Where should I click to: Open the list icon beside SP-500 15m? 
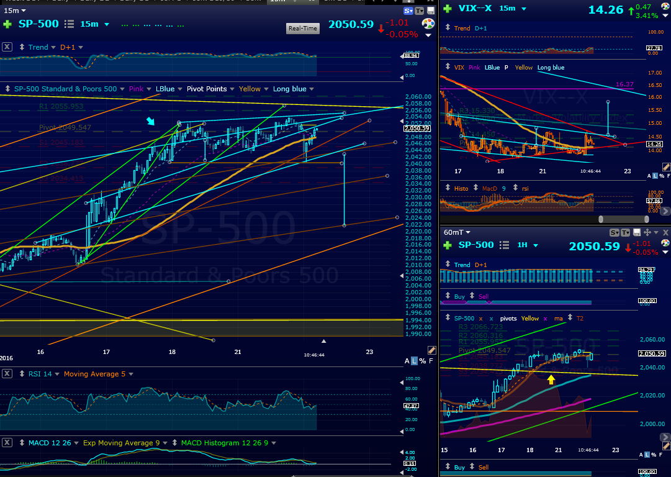[x=70, y=24]
